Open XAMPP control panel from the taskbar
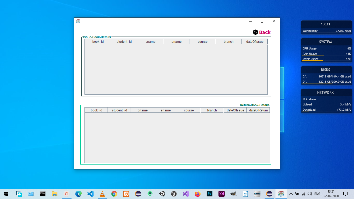 coord(126,194)
